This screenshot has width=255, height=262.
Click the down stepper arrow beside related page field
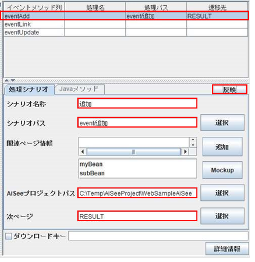[193, 145]
